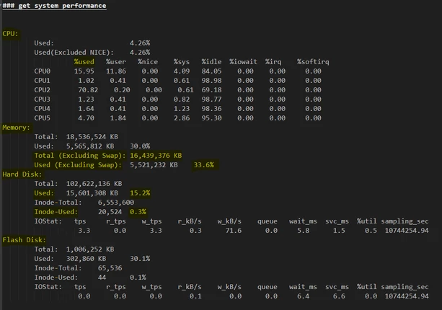The width and height of the screenshot is (442, 310).
Task: Select the 'CPU2' row label
Action: [42, 90]
